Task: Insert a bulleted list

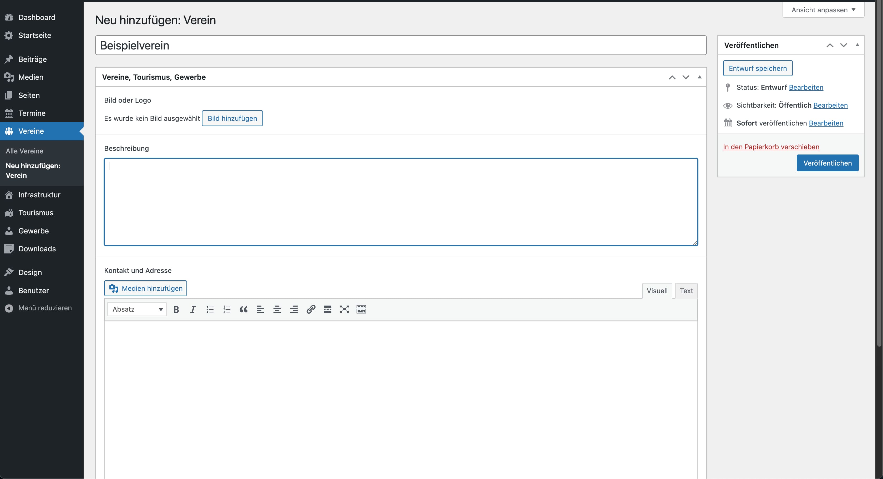Action: click(x=210, y=310)
